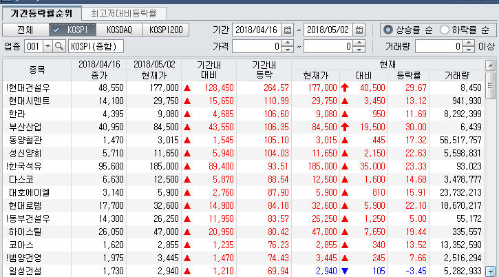
Task: Select the 한라 stock row
Action: [x=244, y=114]
